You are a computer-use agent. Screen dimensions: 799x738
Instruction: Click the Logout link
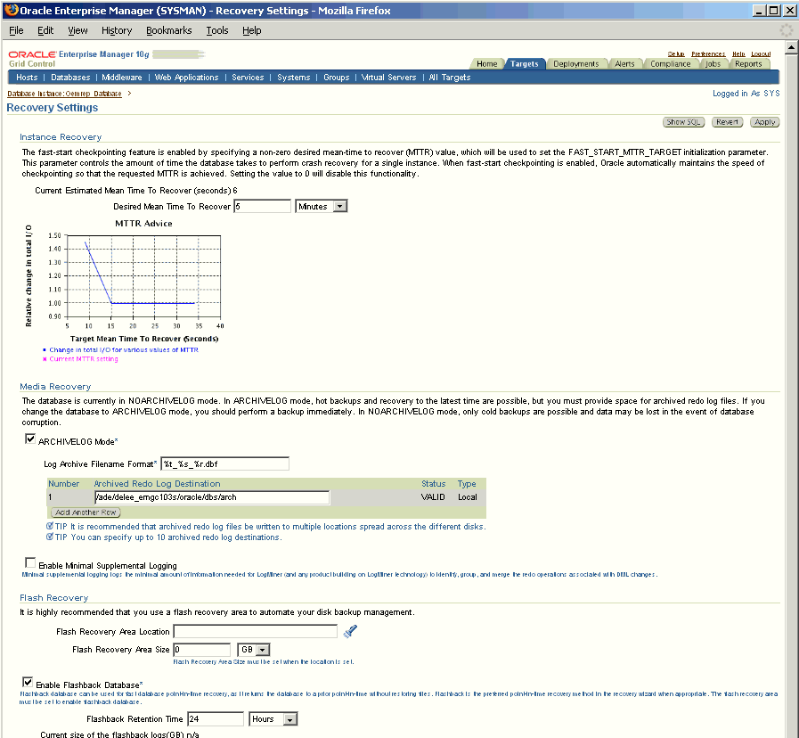tap(761, 54)
